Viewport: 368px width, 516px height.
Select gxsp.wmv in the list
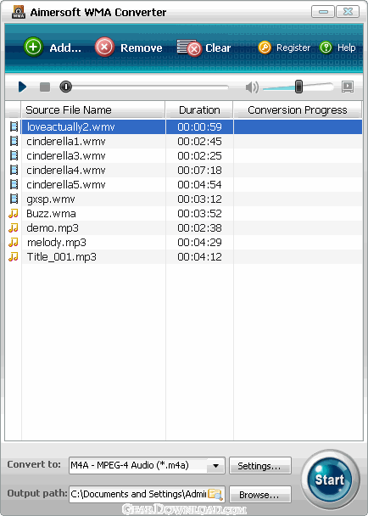(x=184, y=199)
